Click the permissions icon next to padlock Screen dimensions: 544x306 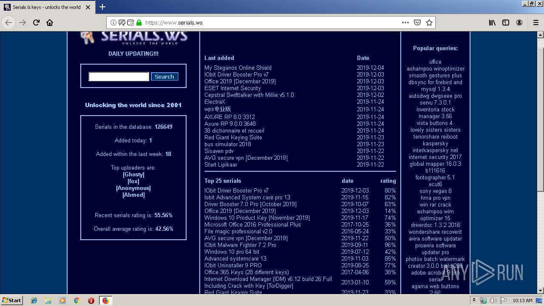click(130, 23)
